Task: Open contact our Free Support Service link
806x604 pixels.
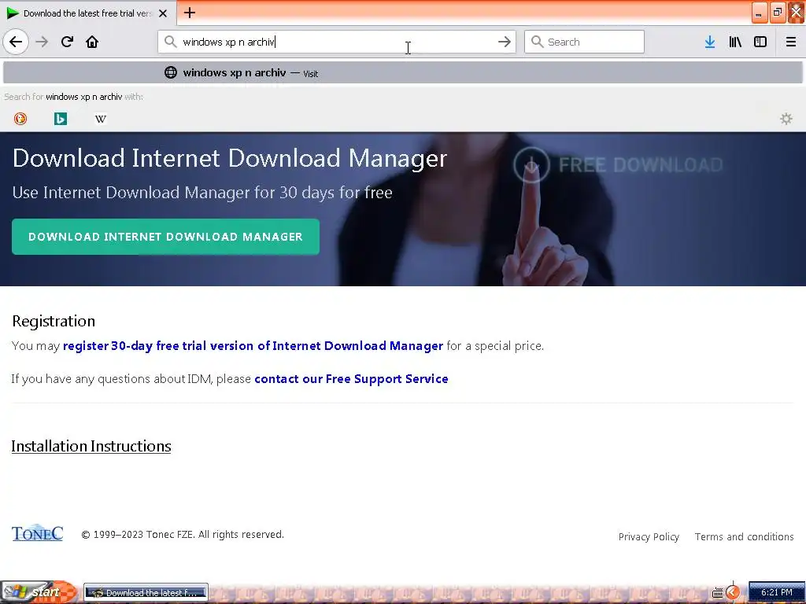Action: (x=351, y=378)
